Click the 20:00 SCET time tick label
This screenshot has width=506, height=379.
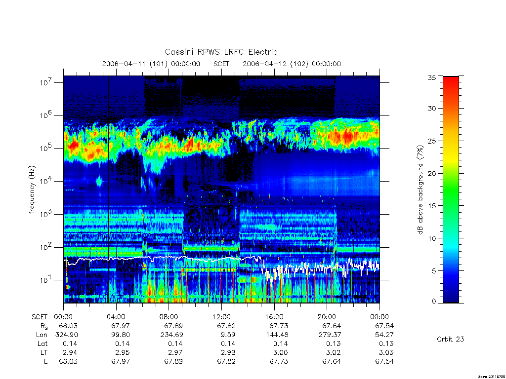(x=327, y=317)
